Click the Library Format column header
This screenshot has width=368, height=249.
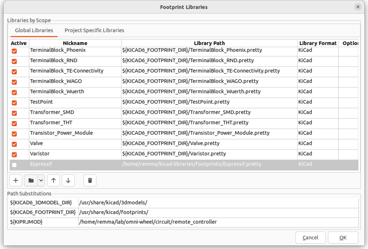coord(318,43)
